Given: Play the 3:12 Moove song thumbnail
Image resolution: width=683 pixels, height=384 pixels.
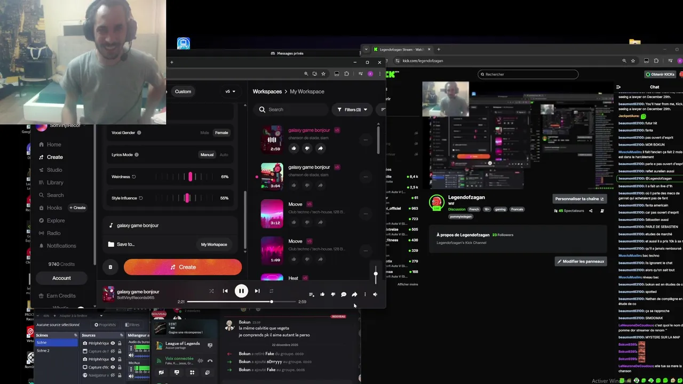Looking at the screenshot, I should (272, 213).
